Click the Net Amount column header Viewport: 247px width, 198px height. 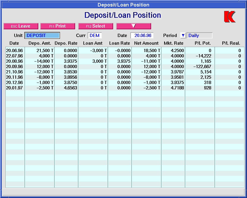pos(146,43)
